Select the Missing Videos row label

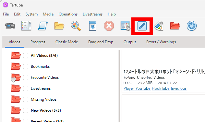44,99
